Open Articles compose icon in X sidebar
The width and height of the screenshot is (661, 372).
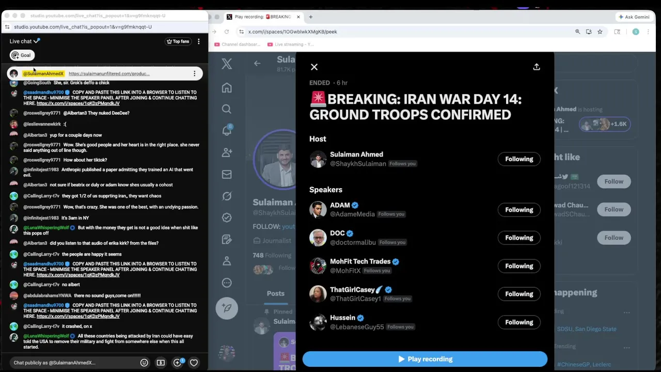pyautogui.click(x=227, y=239)
